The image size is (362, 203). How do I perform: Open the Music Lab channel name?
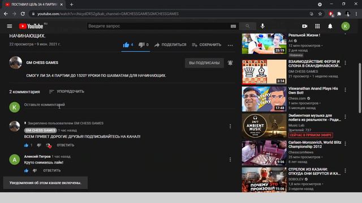[296, 125]
